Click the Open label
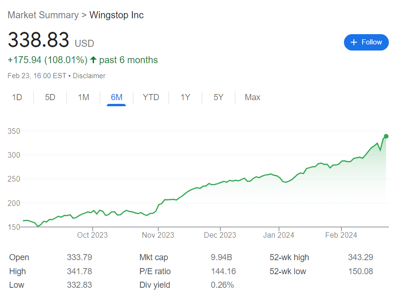Screen dimensions: 416x299 19,257
